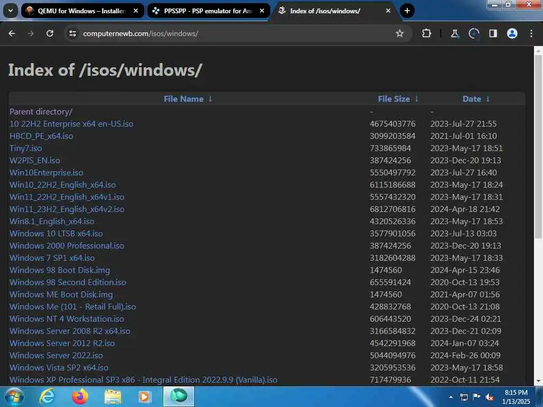Go back to the previous page
Viewport: 543px width, 407px height.
[x=12, y=33]
